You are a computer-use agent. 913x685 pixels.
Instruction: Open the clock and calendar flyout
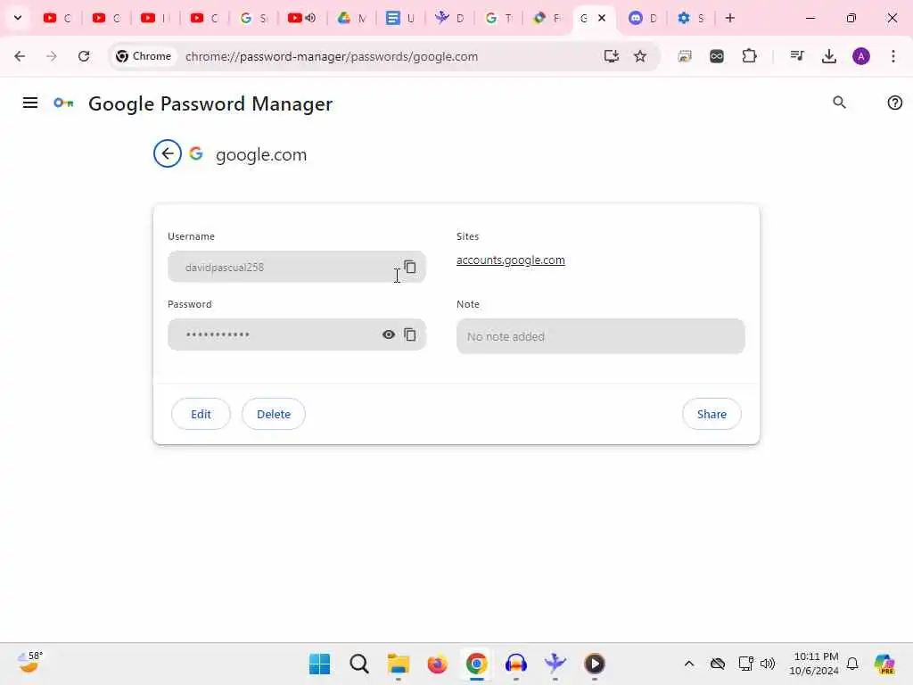click(814, 664)
